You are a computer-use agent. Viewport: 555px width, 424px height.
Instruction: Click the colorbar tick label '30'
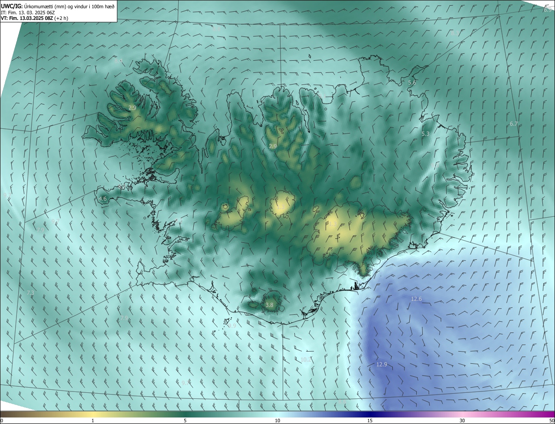(462, 421)
